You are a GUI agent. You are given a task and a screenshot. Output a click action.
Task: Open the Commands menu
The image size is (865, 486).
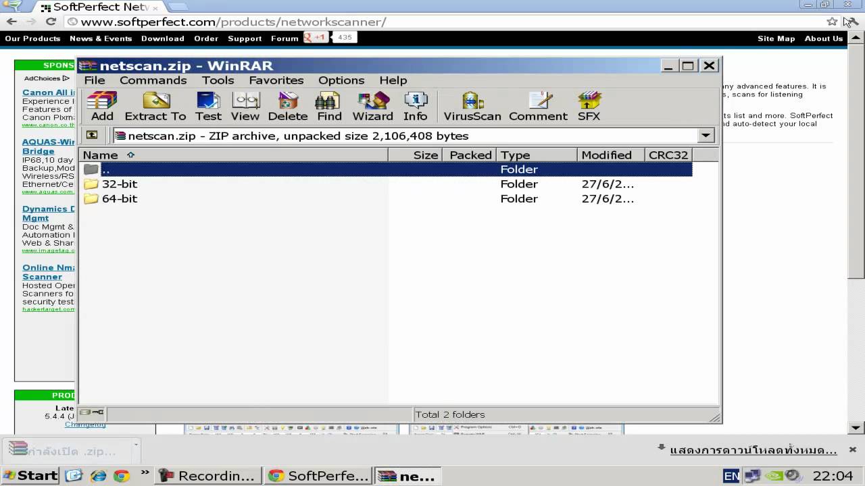click(153, 80)
